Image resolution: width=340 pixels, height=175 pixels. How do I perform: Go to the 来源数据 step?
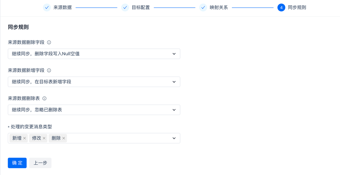[x=62, y=7]
